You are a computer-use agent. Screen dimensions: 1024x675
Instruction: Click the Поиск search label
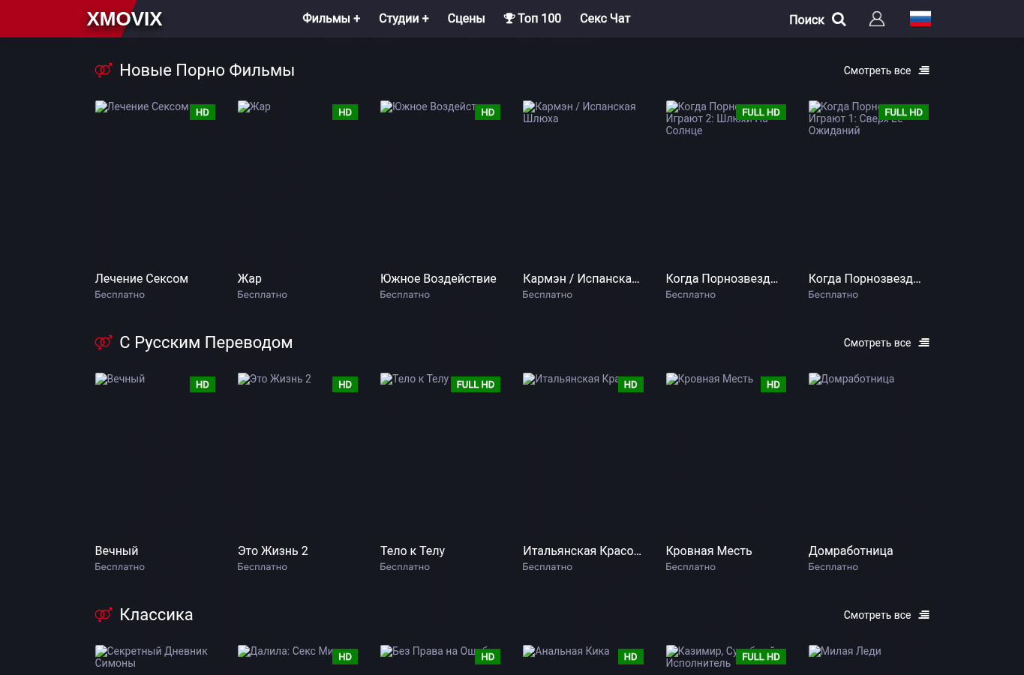(806, 19)
